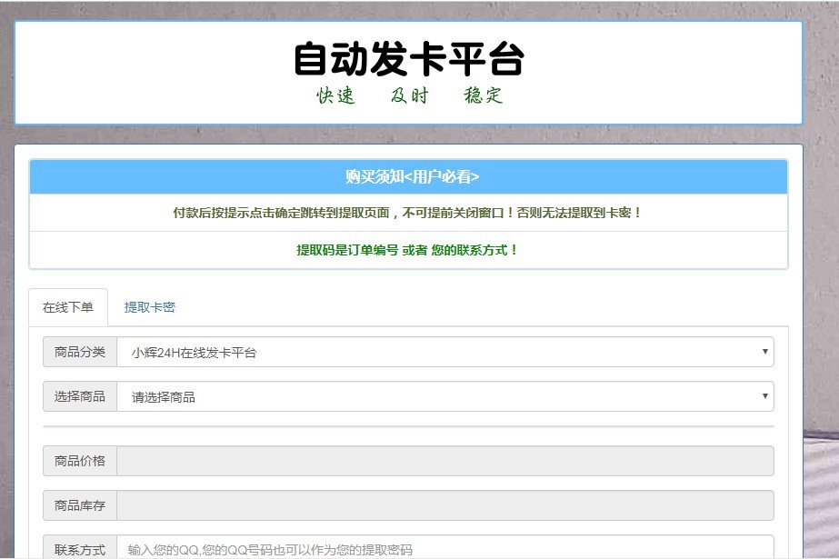This screenshot has height=559, width=839.
Task: Click the 商品价格 field
Action: point(445,461)
